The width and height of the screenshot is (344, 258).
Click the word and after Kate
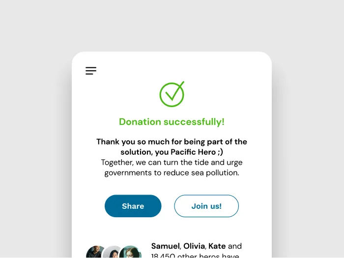pyautogui.click(x=235, y=246)
